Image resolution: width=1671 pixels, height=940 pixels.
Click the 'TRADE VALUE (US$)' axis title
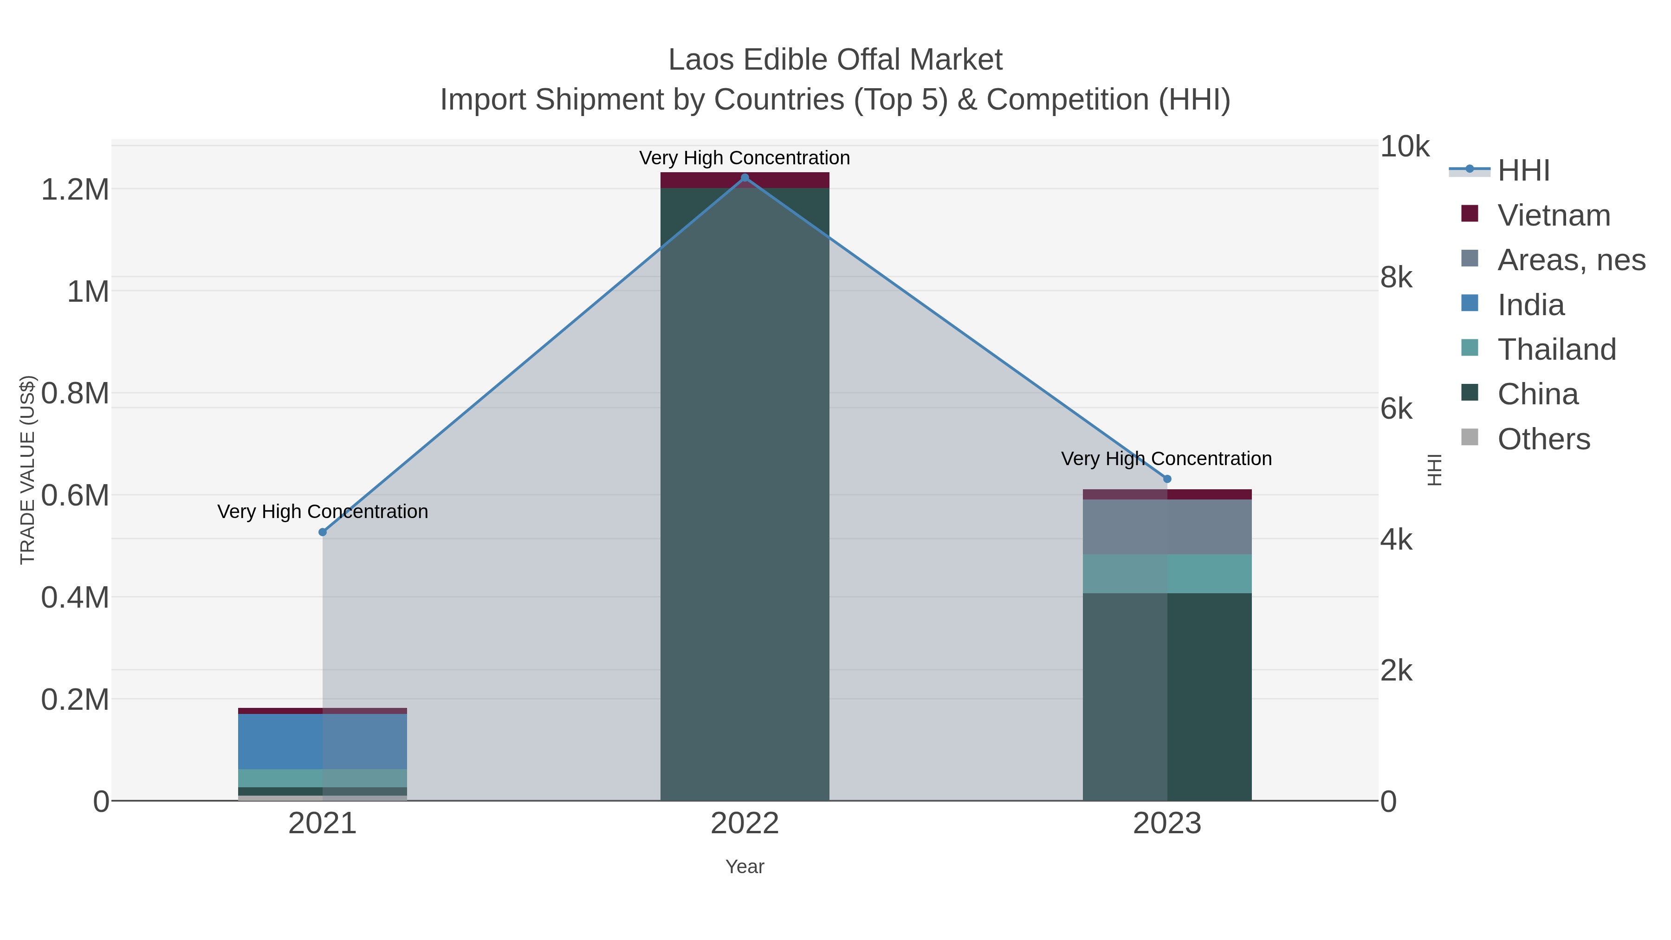coord(27,470)
